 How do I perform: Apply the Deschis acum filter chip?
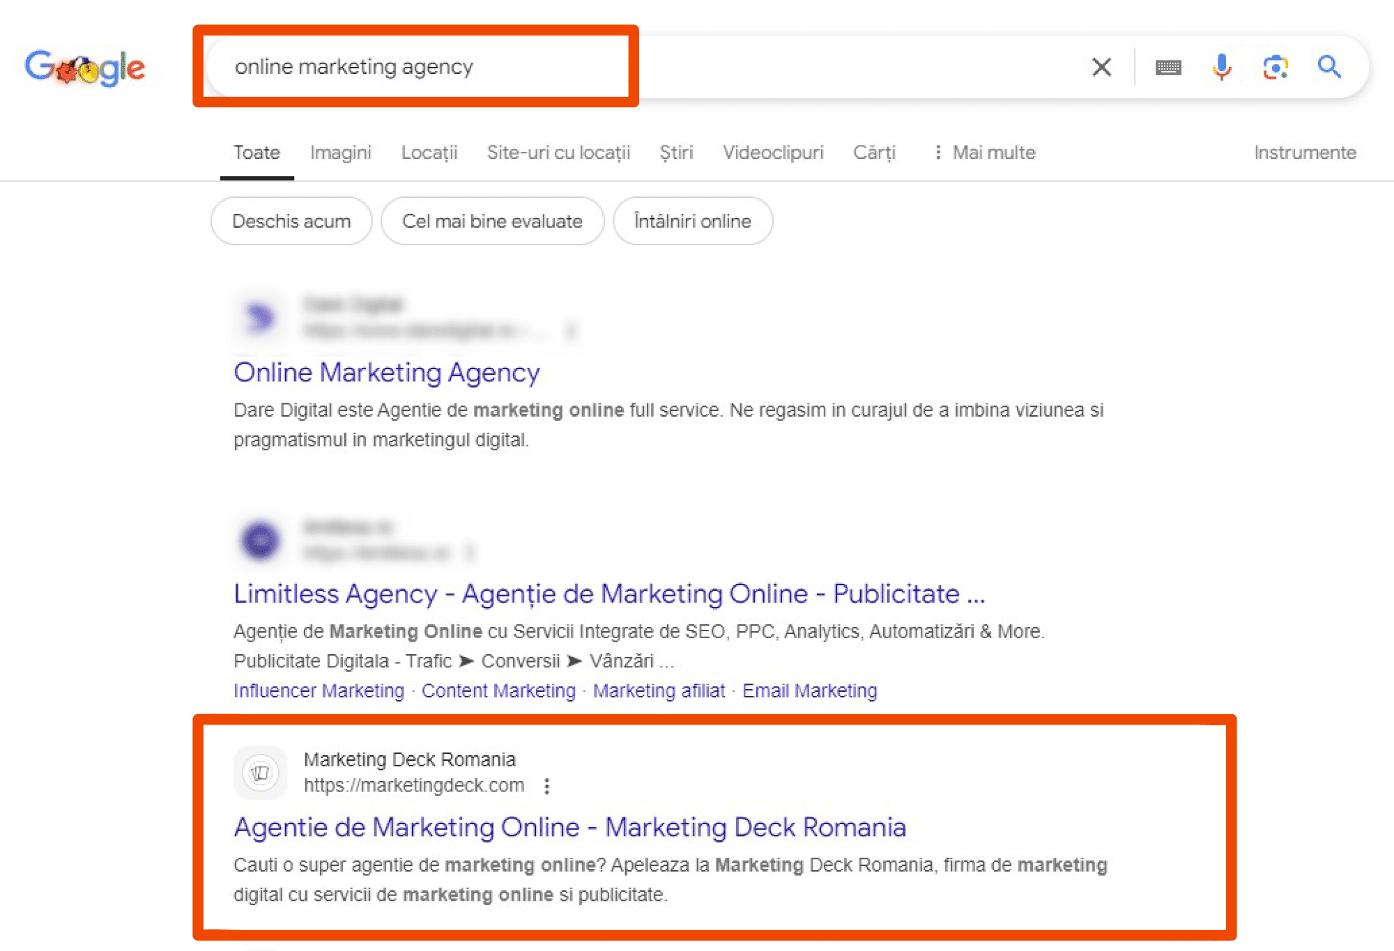(291, 221)
